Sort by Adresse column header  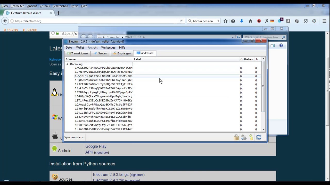[x=99, y=59]
